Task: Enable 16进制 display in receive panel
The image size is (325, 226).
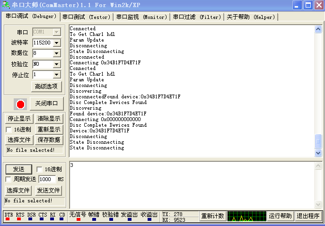Action: point(9,130)
